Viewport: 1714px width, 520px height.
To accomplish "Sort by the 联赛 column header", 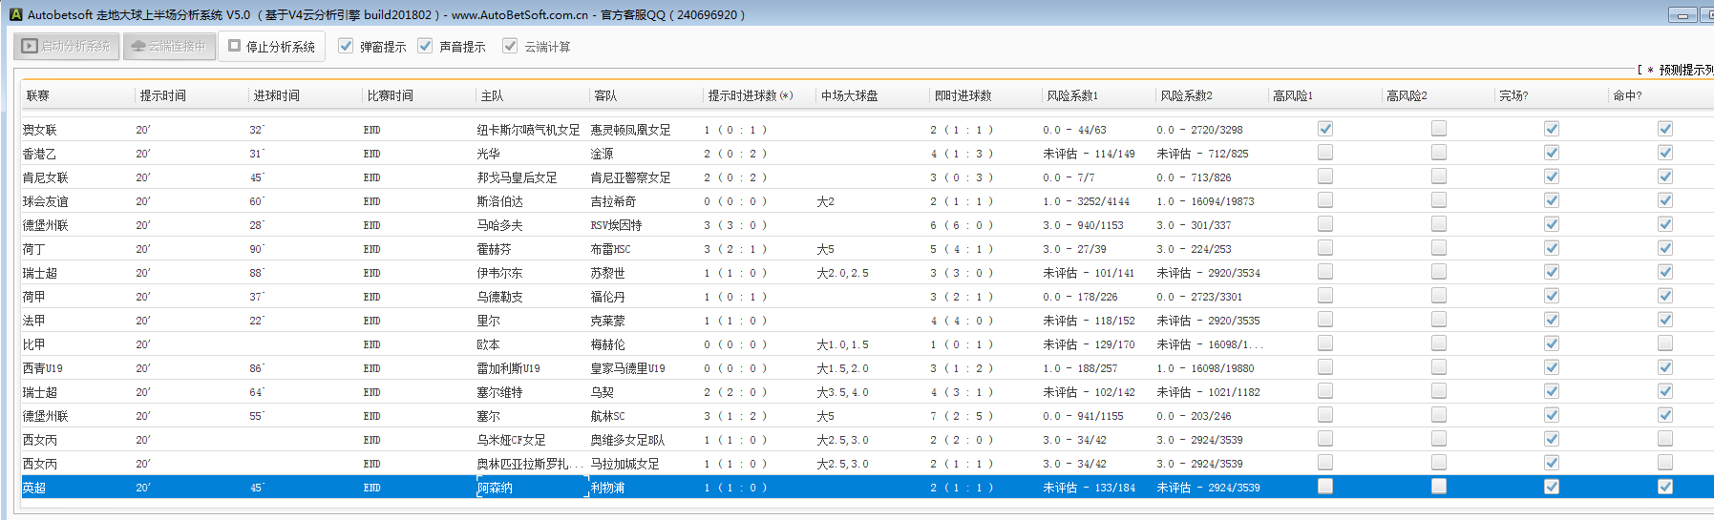I will 38,95.
